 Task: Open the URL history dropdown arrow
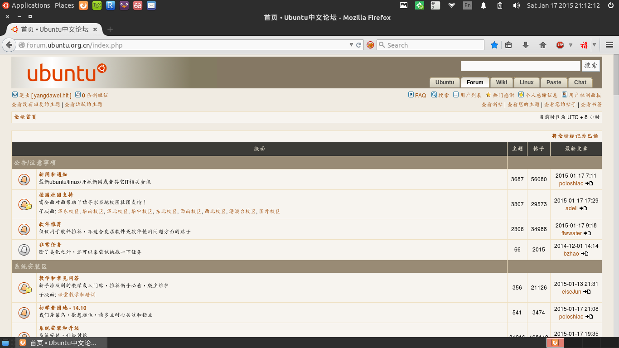point(351,45)
